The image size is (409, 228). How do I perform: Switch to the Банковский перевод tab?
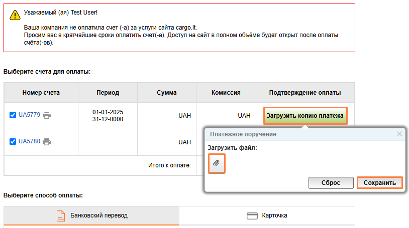coord(91,215)
